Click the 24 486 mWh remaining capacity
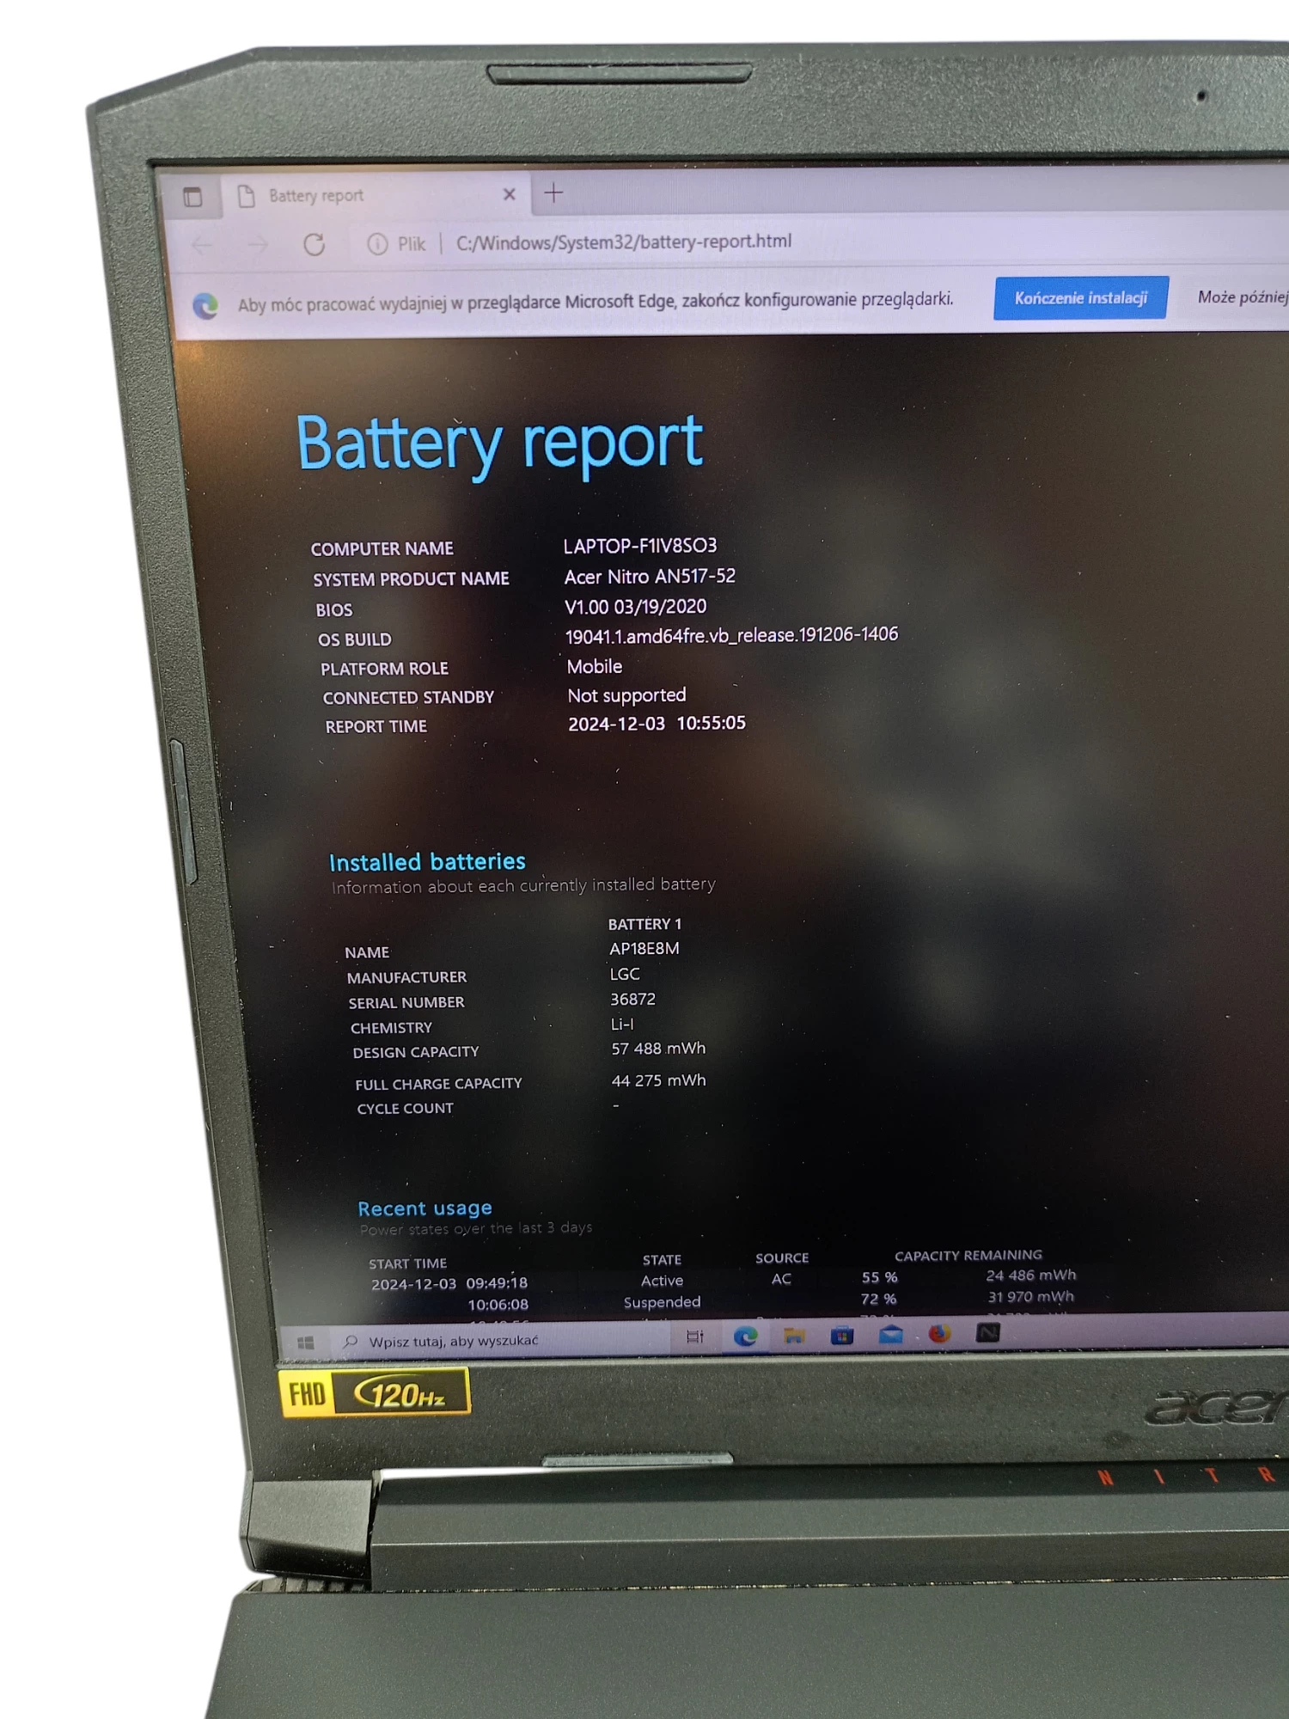 coord(1030,1275)
